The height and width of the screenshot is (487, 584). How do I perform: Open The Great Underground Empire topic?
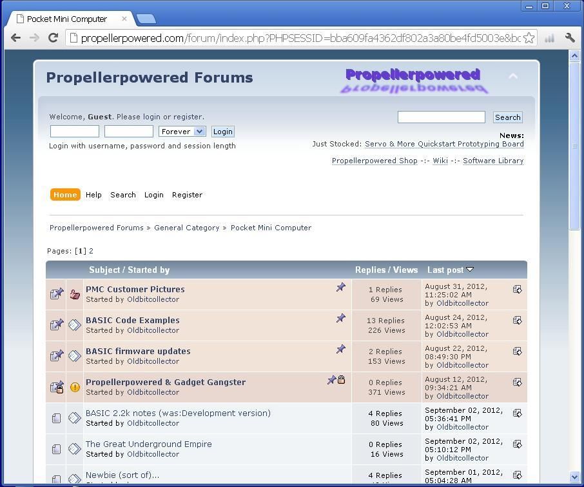pyautogui.click(x=149, y=444)
